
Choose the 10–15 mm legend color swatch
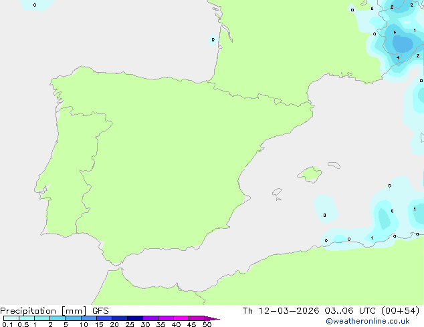coord(89,318)
